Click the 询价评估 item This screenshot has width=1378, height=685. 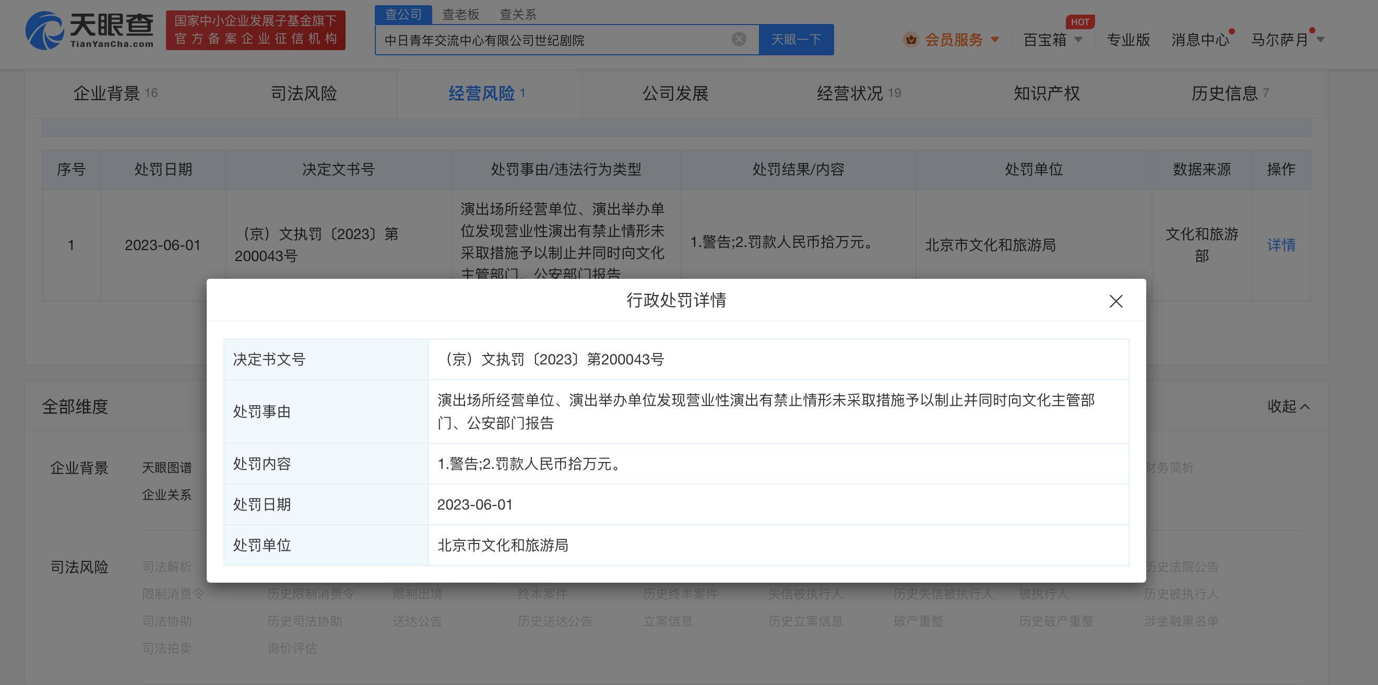292,648
